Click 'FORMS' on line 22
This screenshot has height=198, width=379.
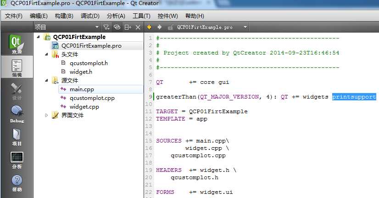(165, 192)
